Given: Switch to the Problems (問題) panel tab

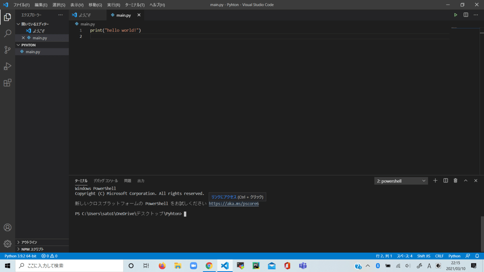Looking at the screenshot, I should (x=127, y=181).
